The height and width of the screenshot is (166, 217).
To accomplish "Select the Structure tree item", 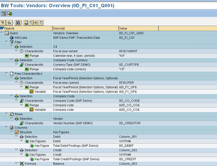I will [29, 133].
